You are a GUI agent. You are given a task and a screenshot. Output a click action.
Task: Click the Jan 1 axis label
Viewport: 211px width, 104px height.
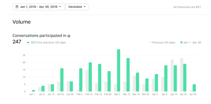(32, 94)
